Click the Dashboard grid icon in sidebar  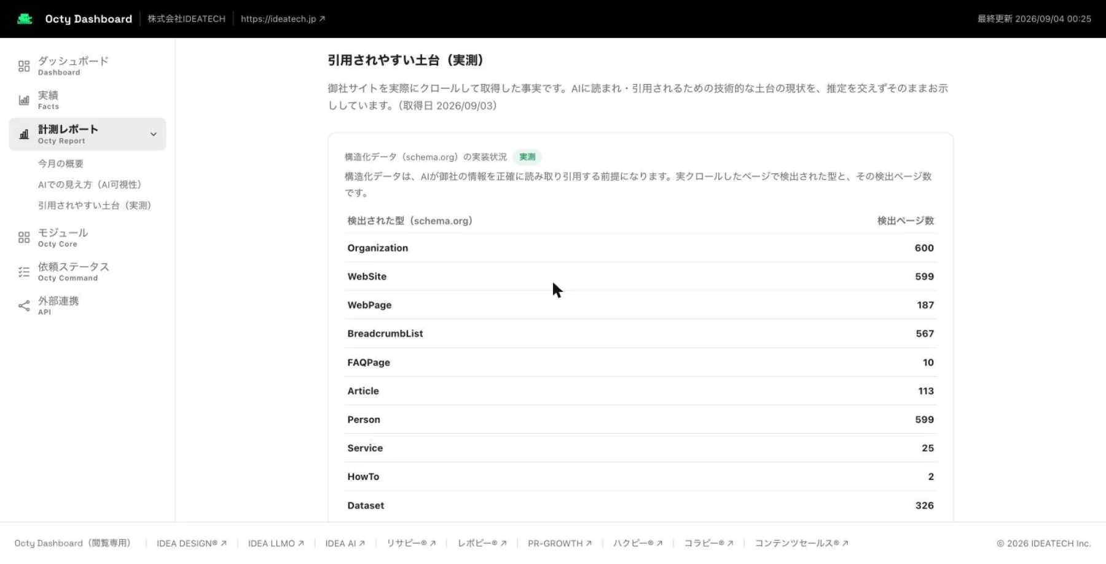[x=24, y=66]
